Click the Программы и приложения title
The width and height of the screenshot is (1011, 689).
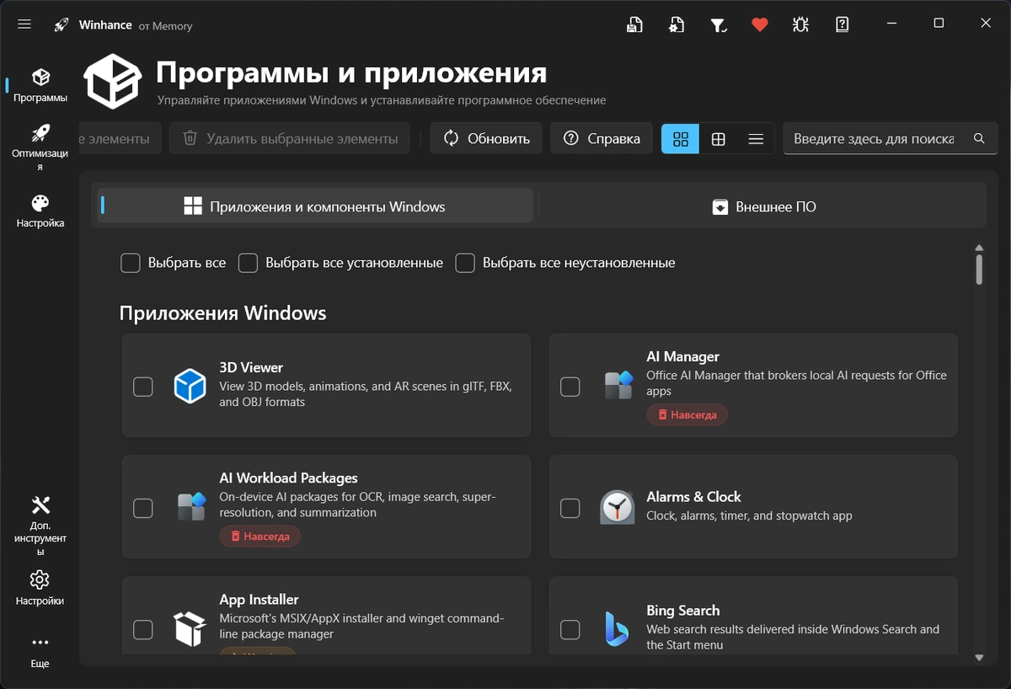pos(351,72)
